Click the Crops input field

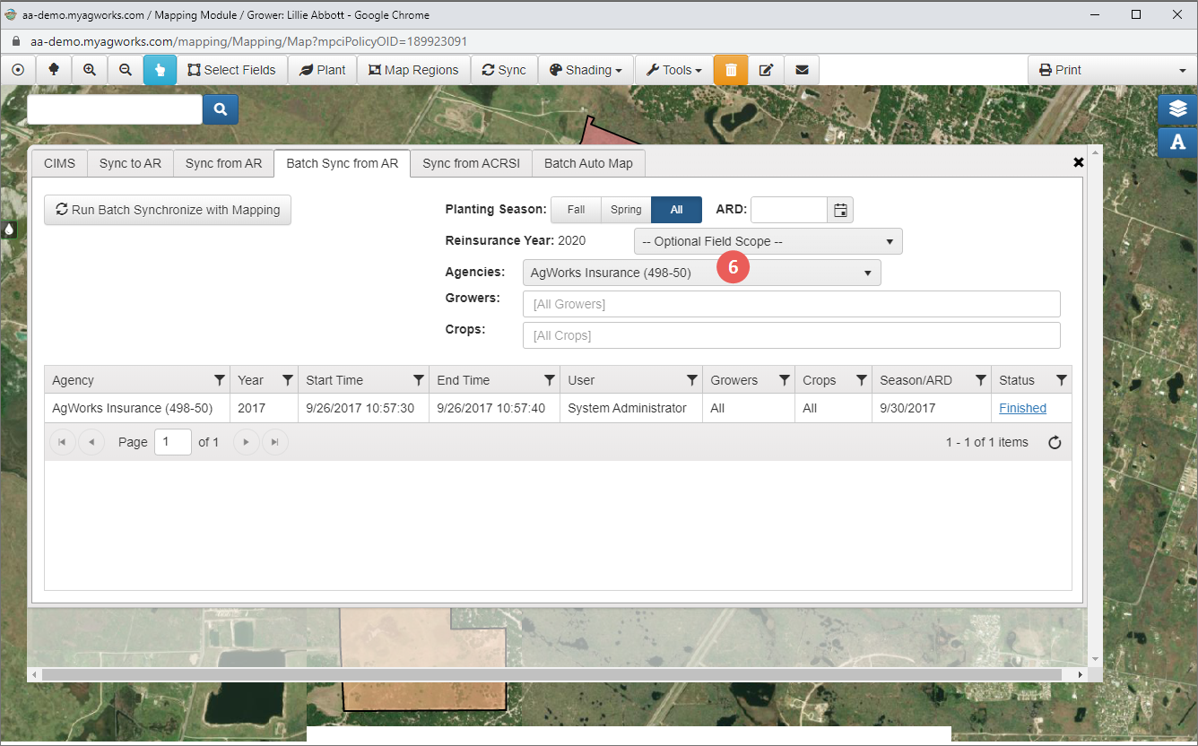[791, 335]
